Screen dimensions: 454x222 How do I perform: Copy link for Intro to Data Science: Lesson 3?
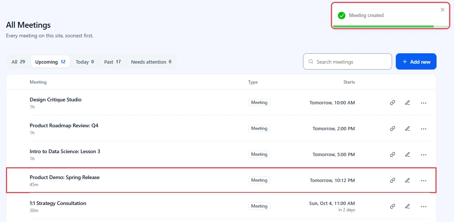point(392,155)
